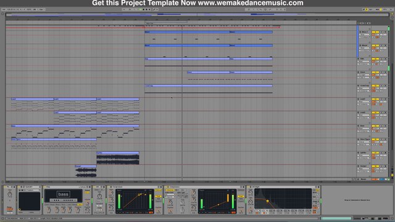Select the long Bass MIDI clip

click(x=75, y=126)
